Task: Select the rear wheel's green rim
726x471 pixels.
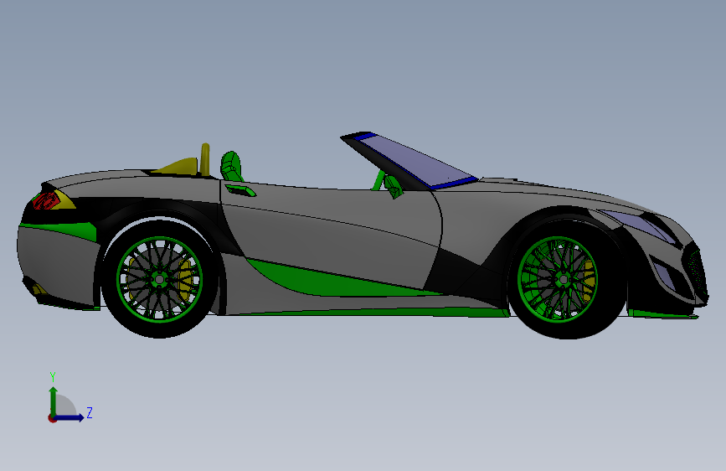Action: pyautogui.click(x=159, y=279)
